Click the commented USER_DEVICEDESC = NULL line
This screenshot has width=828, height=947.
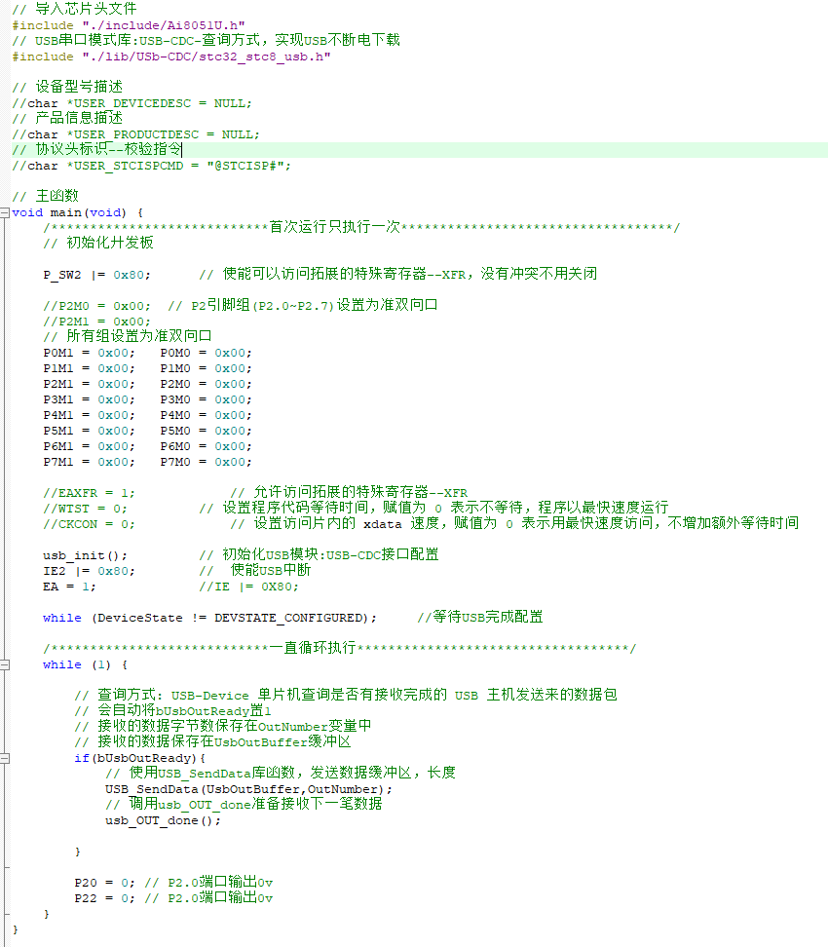tap(132, 103)
